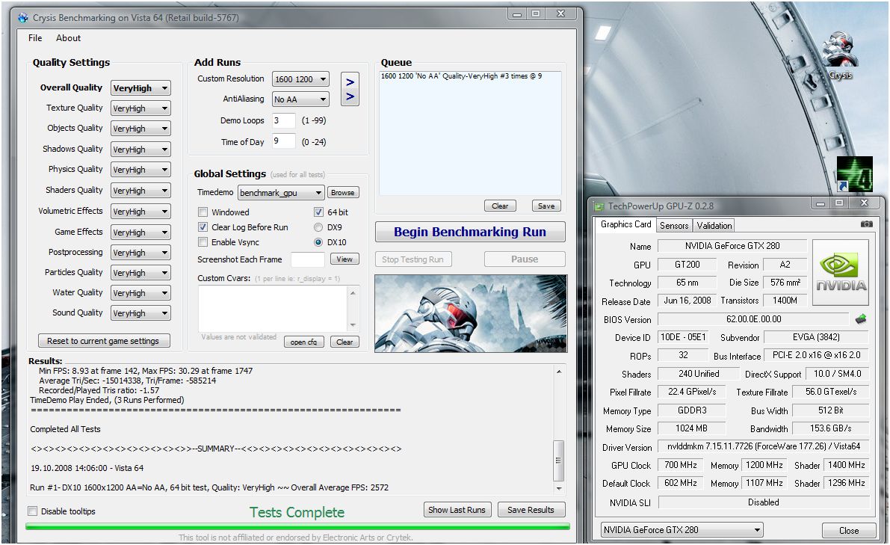Open the Sound Quality dropdown
The height and width of the screenshot is (545, 890).
(x=140, y=312)
